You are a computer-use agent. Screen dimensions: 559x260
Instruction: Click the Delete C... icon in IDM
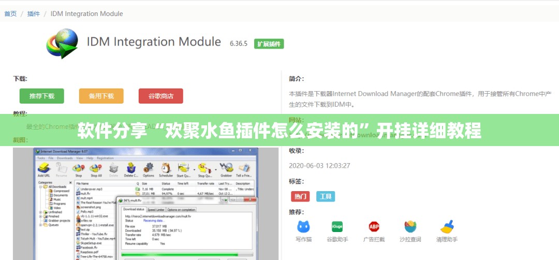point(131,168)
